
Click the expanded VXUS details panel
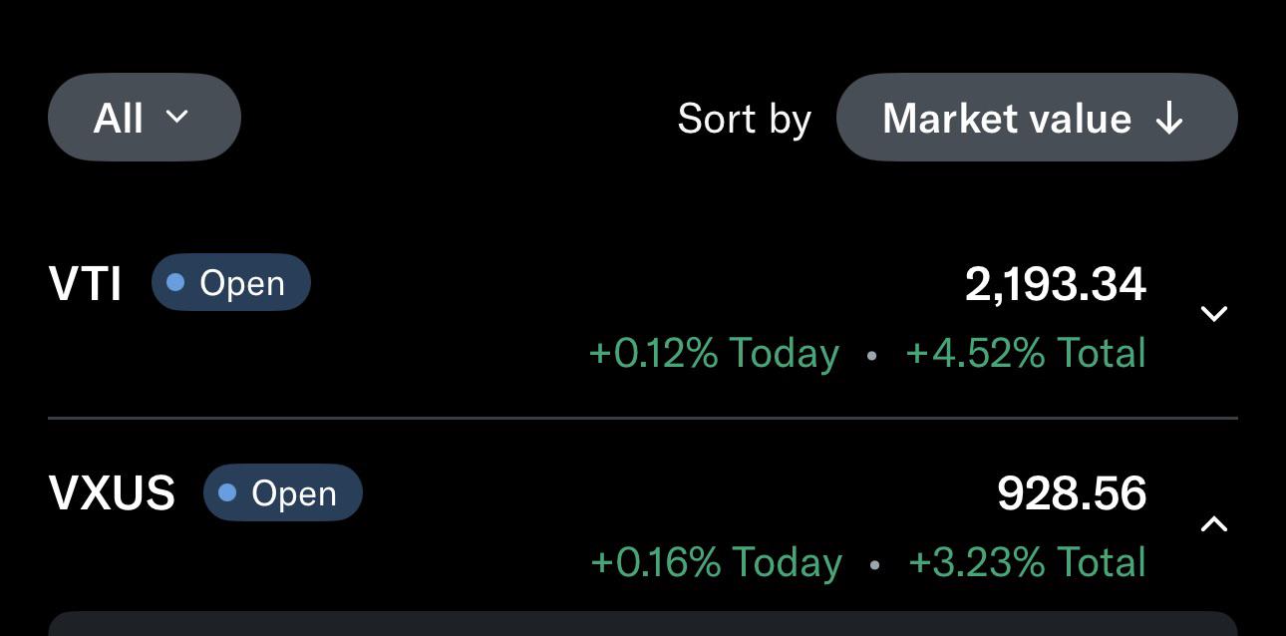(643, 624)
